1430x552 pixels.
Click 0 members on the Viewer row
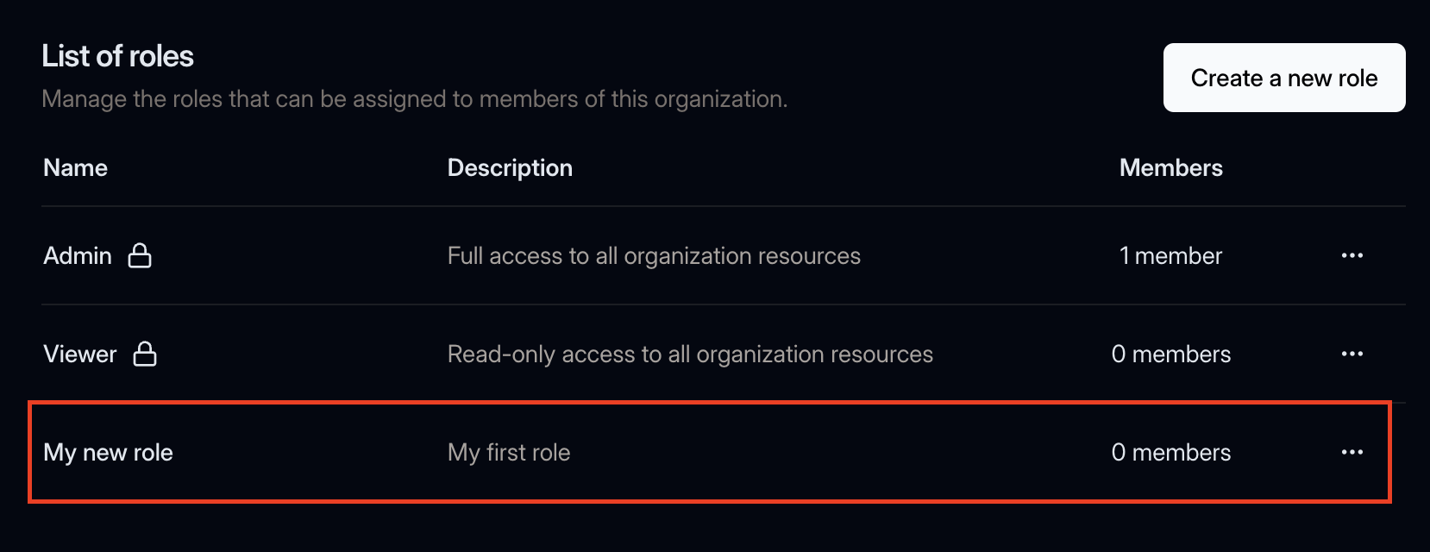coord(1171,354)
